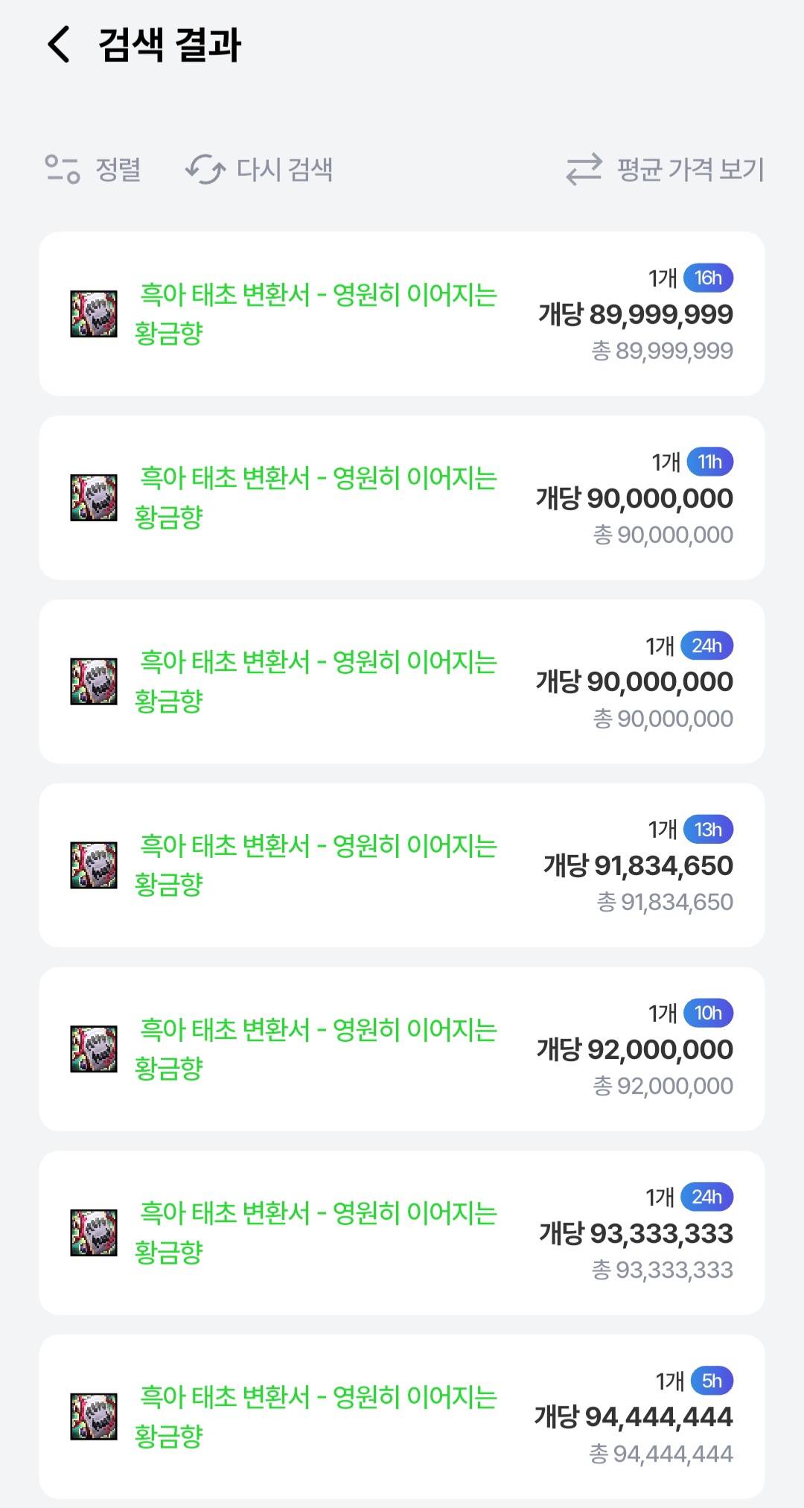Select listing priced 개당 92,000,000
Viewport: 804px width, 1508px height.
click(635, 1049)
